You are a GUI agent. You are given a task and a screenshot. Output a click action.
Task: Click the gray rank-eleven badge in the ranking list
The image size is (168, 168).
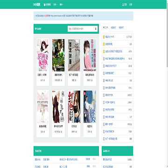(x=104, y=110)
